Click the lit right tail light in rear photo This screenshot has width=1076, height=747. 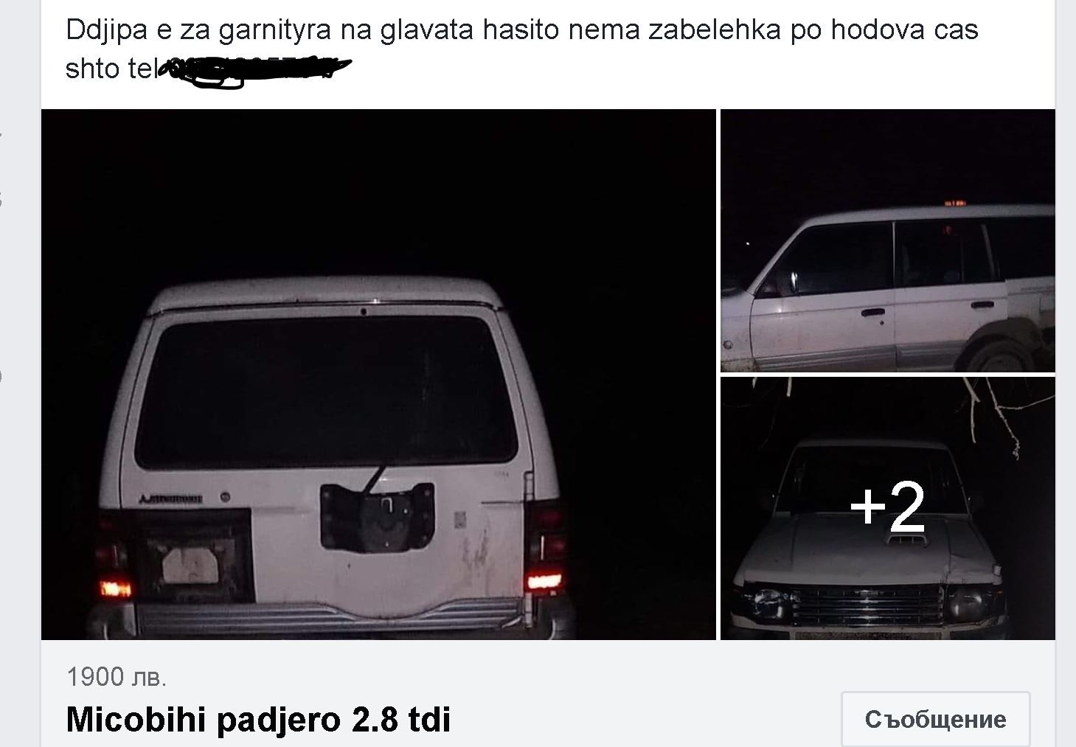pos(544,582)
